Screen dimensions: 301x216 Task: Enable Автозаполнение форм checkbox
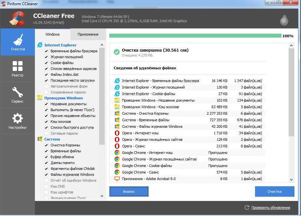pyautogui.click(x=46, y=86)
